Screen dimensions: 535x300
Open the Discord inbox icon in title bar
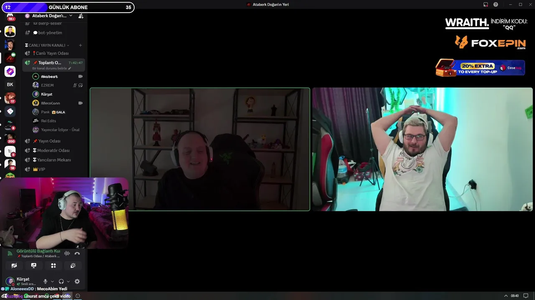tap(486, 5)
